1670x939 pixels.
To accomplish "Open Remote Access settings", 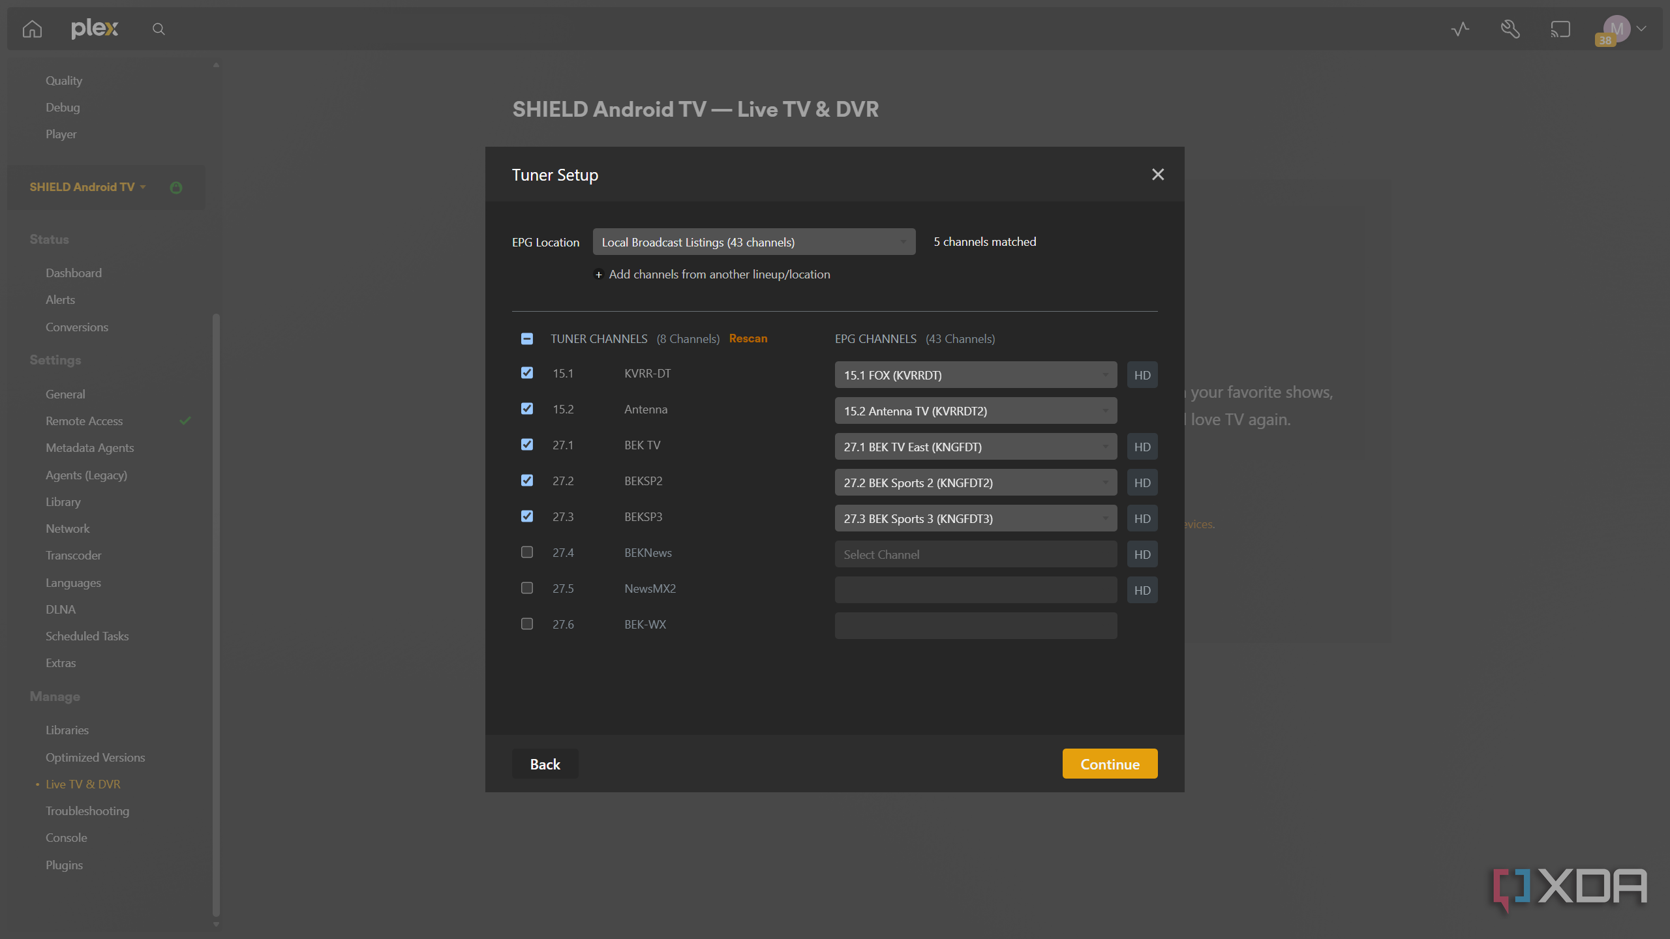I will pos(84,421).
